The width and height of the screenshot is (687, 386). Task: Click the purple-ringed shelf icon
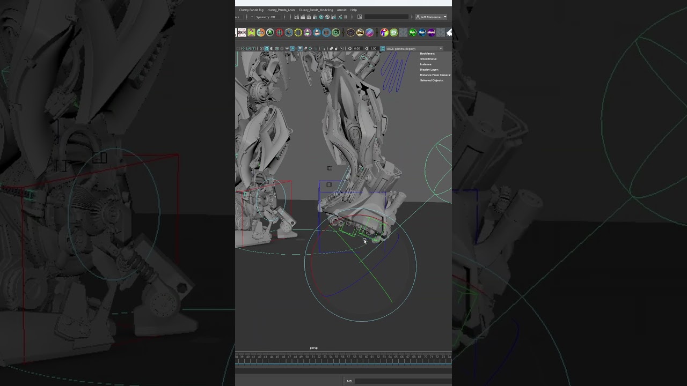[308, 33]
